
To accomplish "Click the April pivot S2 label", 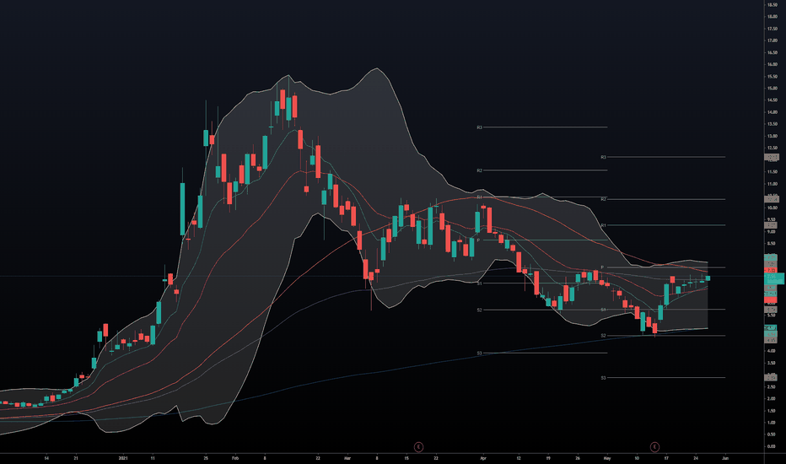I will coord(479,310).
